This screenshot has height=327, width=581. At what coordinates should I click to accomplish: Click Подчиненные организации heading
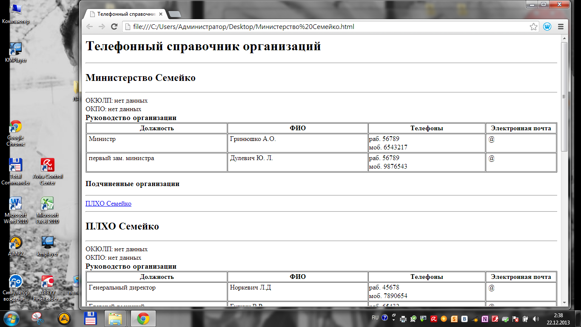click(x=132, y=184)
